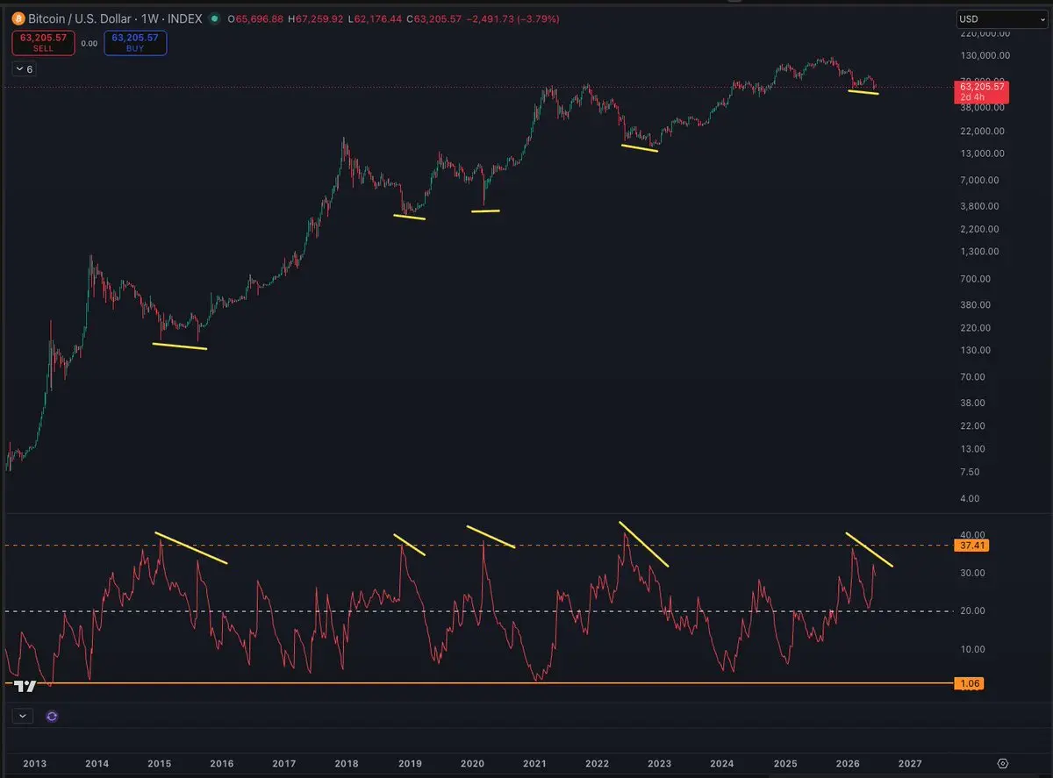
Task: Click the 2017 label on time axis
Action: tap(284, 764)
